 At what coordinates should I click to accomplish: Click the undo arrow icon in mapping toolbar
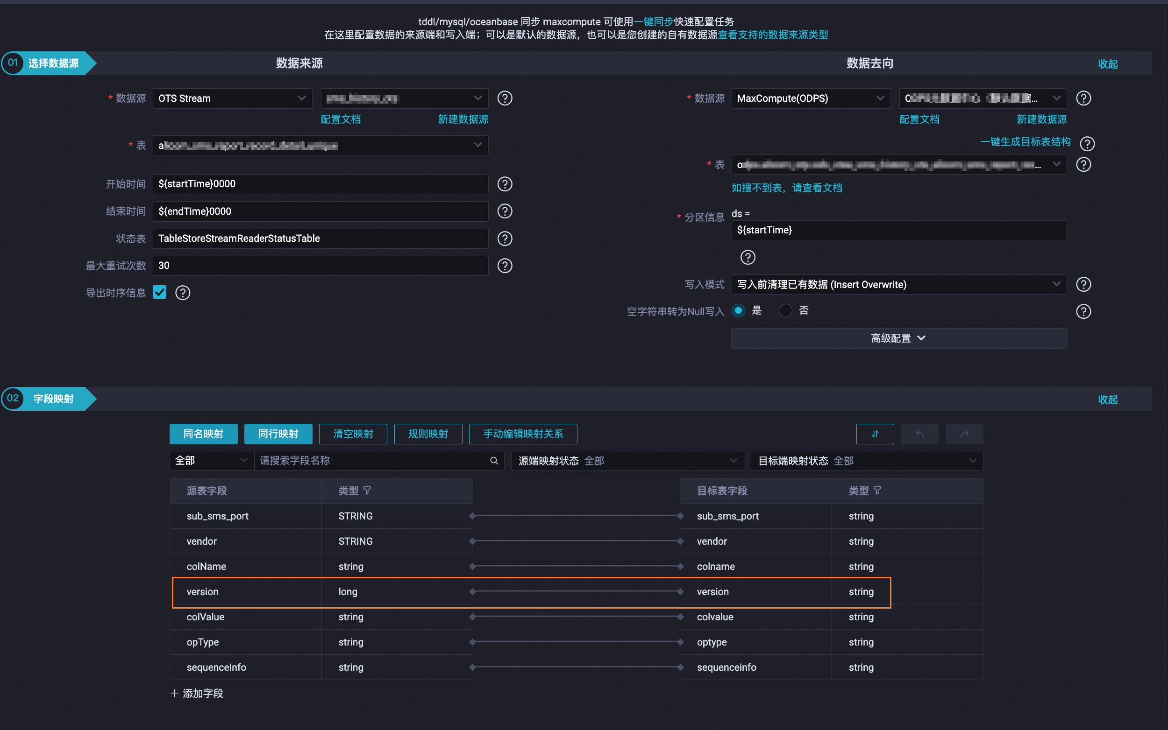click(919, 434)
